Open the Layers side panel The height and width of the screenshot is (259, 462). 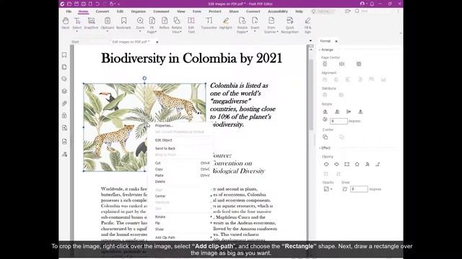point(64,91)
